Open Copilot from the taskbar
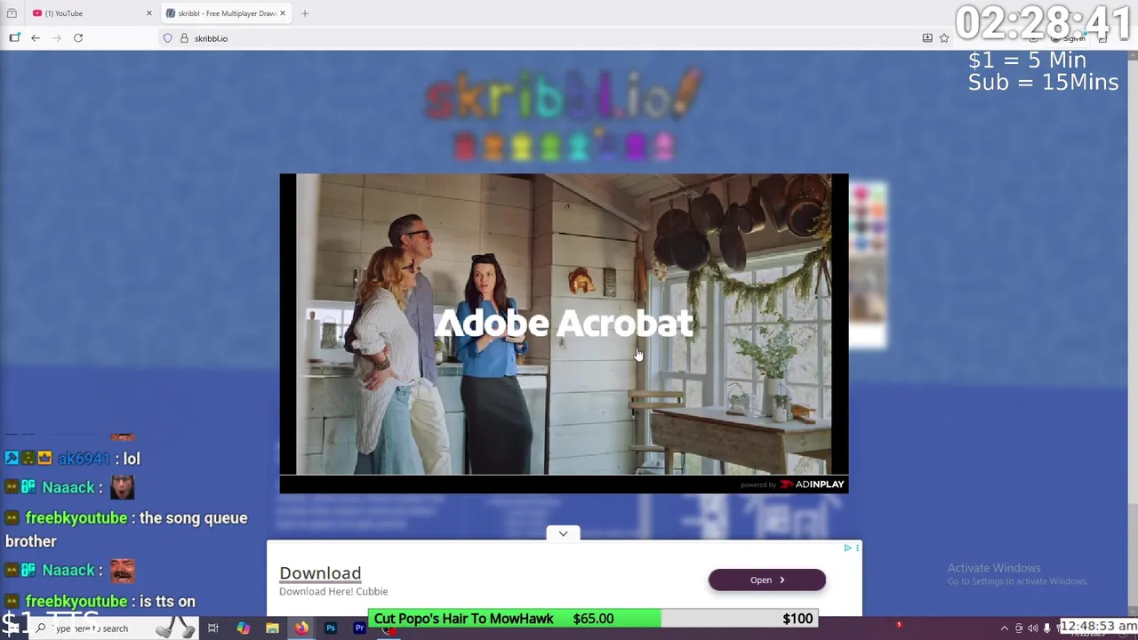Viewport: 1138px width, 640px height. coord(243,628)
